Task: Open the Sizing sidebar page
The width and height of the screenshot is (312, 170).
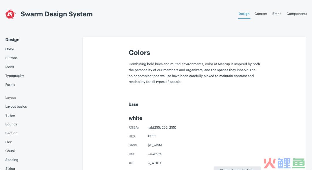Action: click(10, 168)
